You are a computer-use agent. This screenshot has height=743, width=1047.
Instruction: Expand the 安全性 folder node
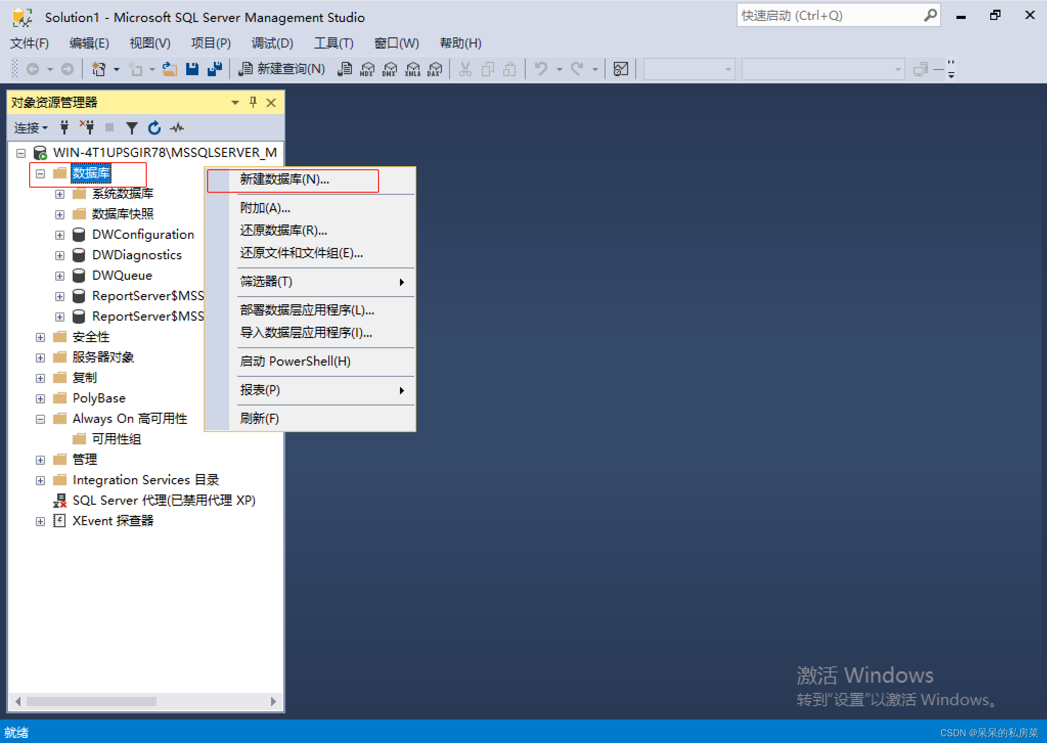(x=40, y=337)
